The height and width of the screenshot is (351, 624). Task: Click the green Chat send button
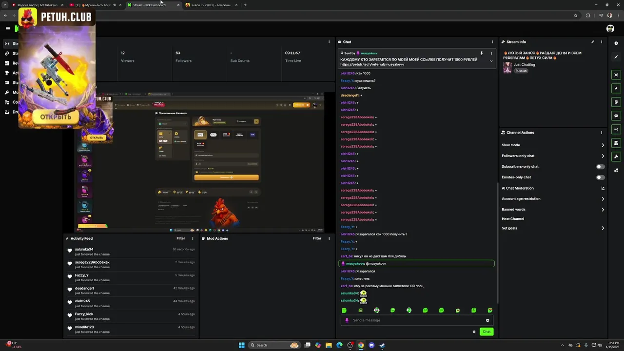(x=487, y=331)
